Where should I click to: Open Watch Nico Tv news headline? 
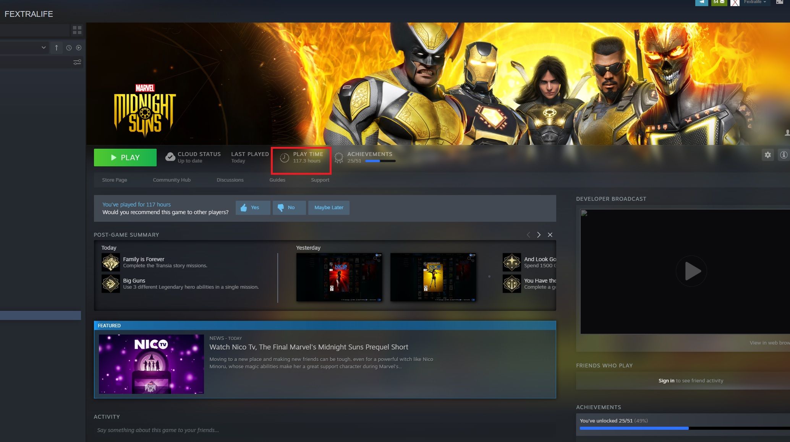pos(309,347)
